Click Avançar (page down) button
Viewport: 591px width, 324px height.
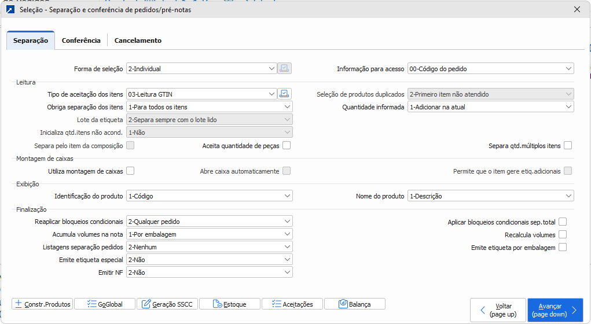555,310
